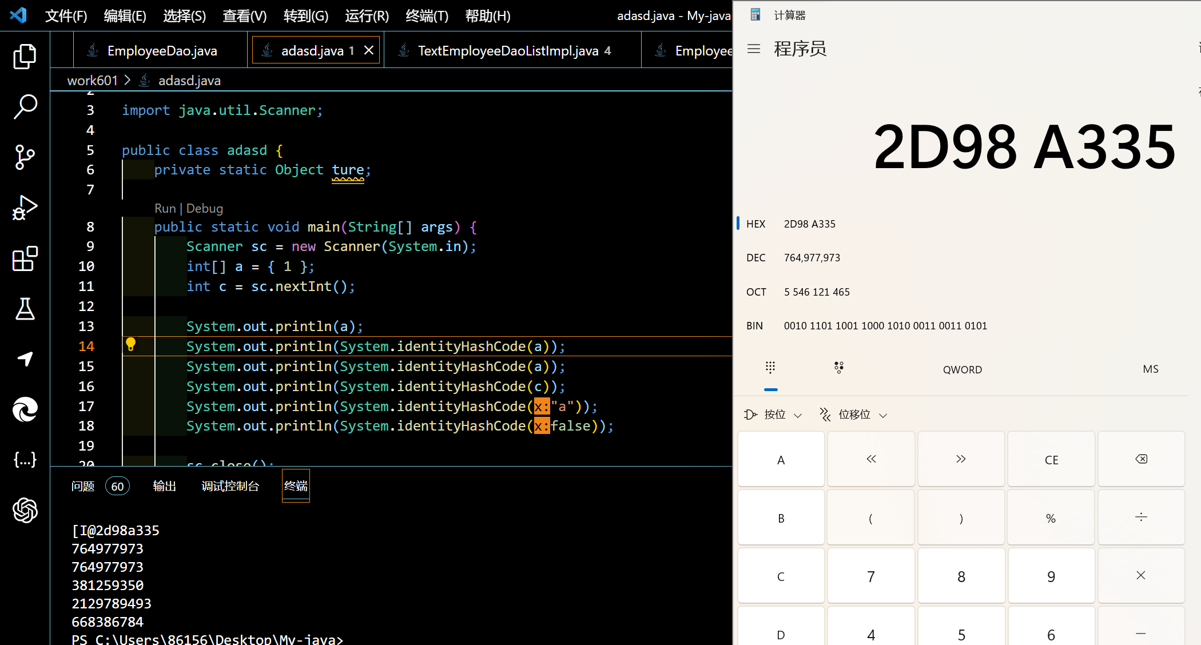Click the number 7 key
Screen dimensions: 1201x645
coord(871,576)
